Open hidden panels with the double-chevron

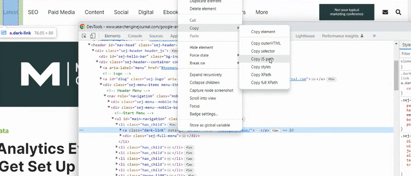374,36
